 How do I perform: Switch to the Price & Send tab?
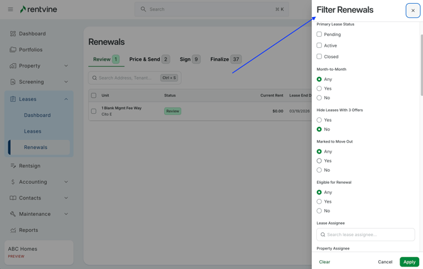click(x=149, y=59)
